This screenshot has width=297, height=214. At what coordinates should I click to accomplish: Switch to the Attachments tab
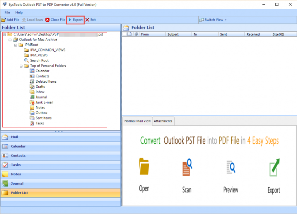pos(163,121)
